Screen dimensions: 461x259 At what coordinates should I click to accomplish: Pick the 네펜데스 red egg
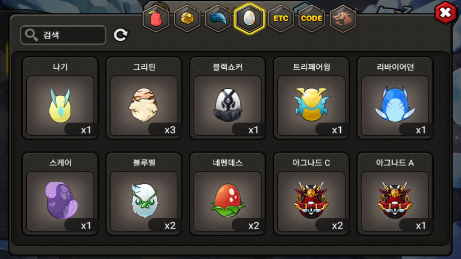click(228, 194)
